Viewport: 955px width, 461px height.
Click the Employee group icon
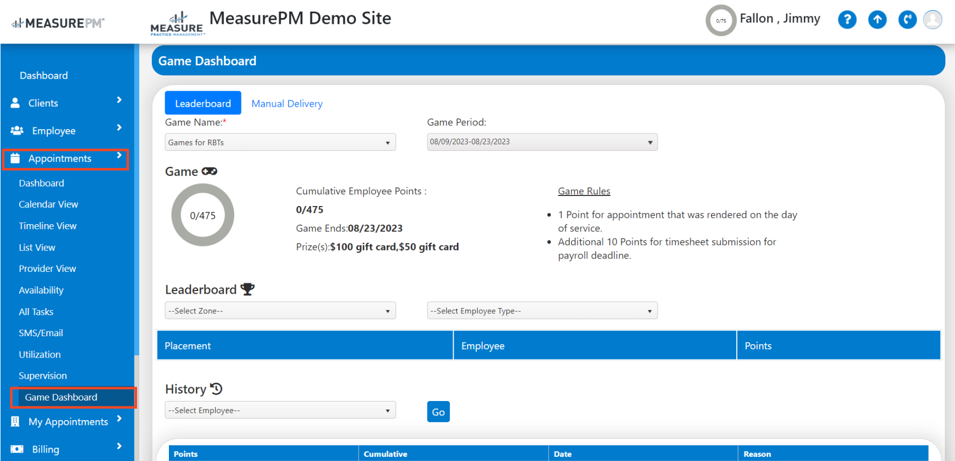(x=17, y=131)
